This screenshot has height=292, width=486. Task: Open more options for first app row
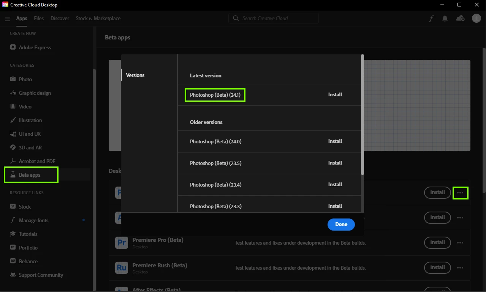coord(460,193)
